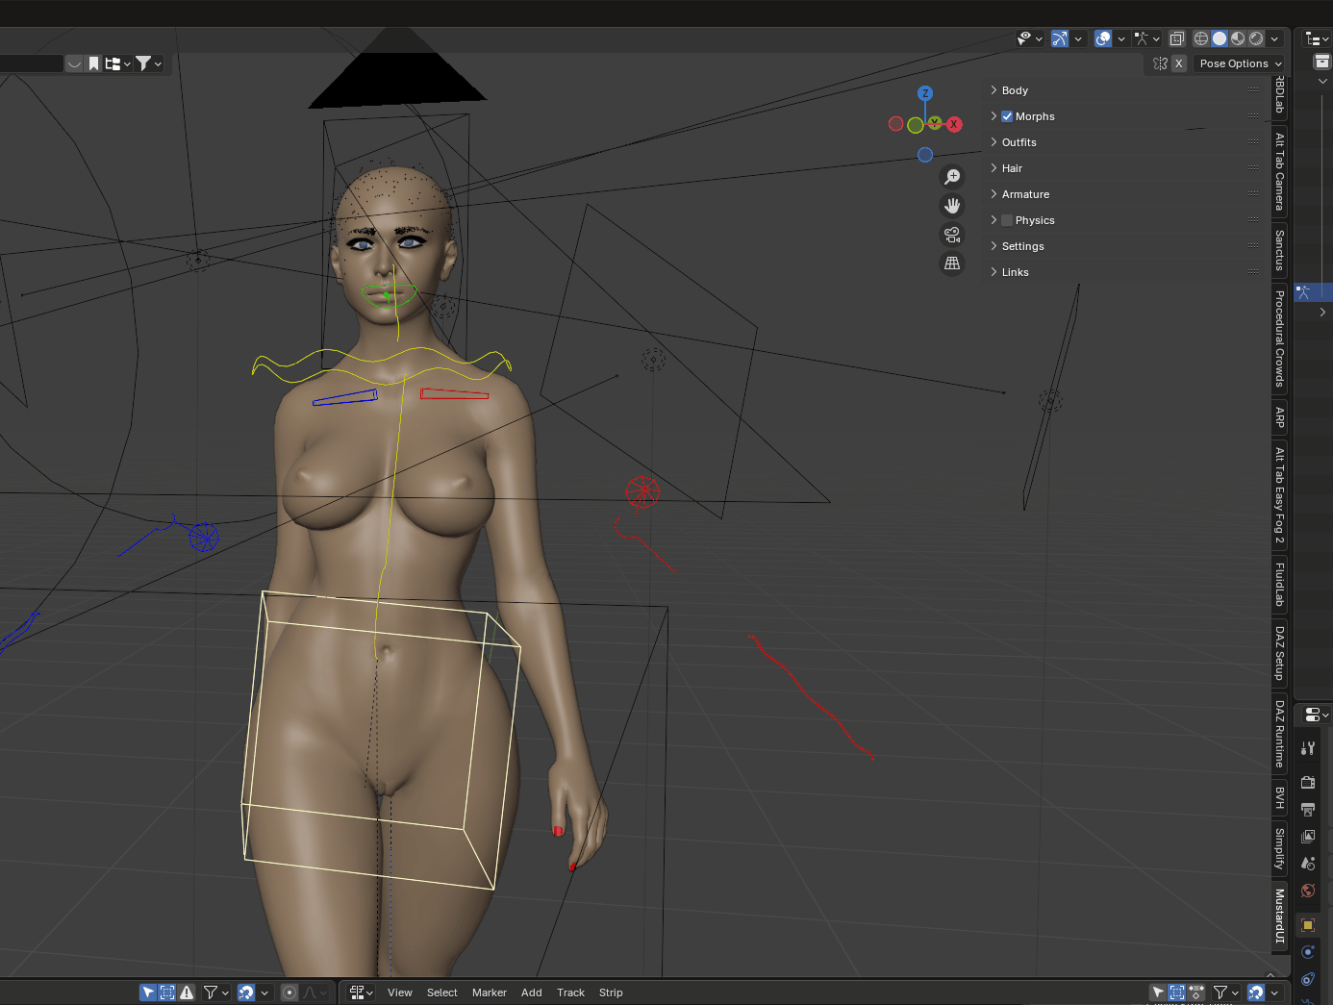Screen dimensions: 1333x1005
Task: Click the red X axis on the navigation gizmo
Action: [954, 124]
